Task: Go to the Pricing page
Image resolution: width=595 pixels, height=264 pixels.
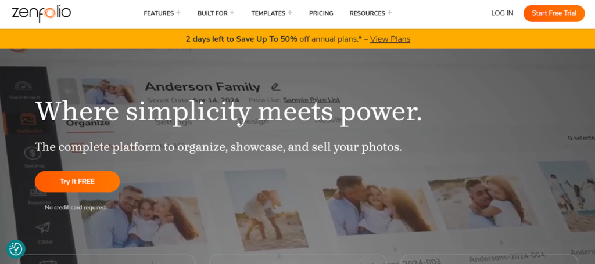Action: click(321, 13)
